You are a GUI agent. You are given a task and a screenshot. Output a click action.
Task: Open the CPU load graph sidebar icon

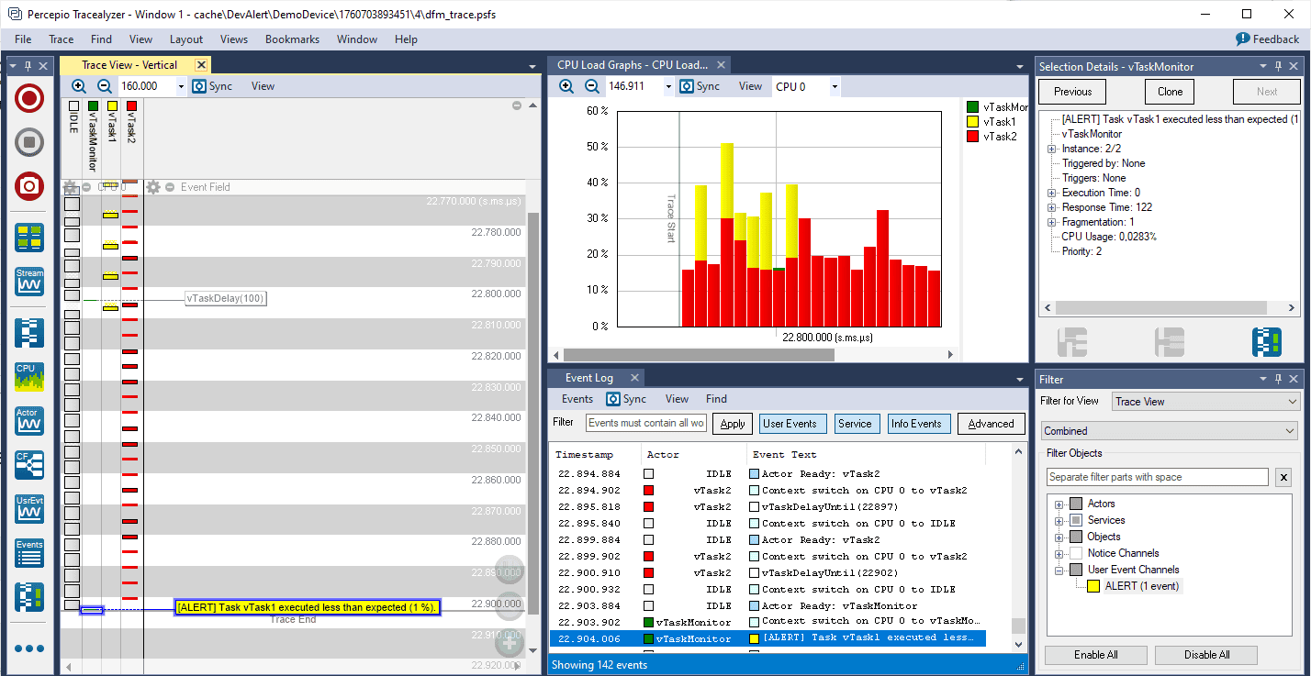[x=29, y=377]
